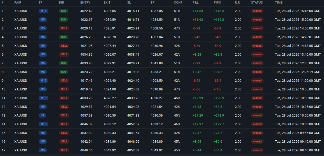This screenshot has height=156, width=324.
Task: Click the TF column header
Action: (x=40, y=3)
